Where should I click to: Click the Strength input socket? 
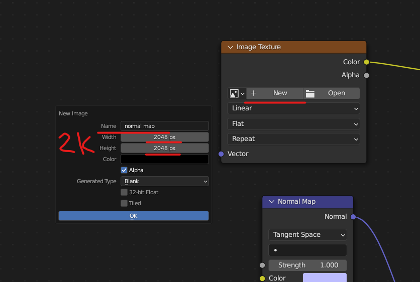pyautogui.click(x=262, y=265)
